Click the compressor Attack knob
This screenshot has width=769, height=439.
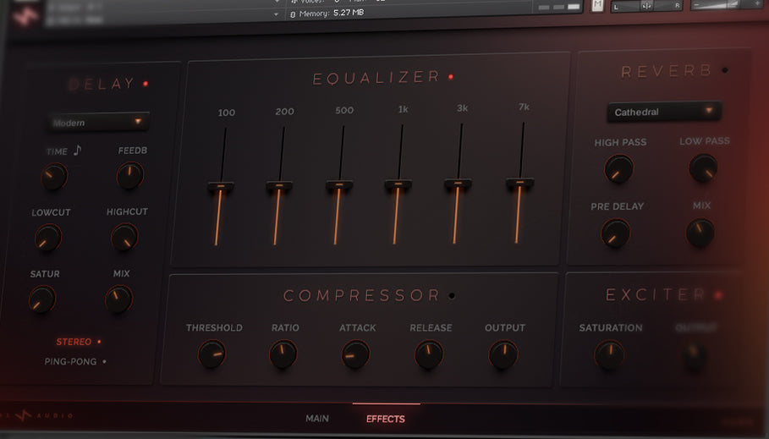pyautogui.click(x=355, y=354)
